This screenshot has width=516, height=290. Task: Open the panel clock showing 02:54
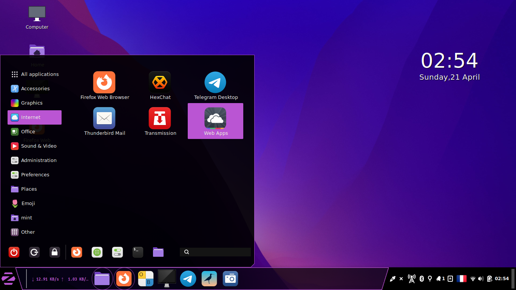[x=502, y=279]
